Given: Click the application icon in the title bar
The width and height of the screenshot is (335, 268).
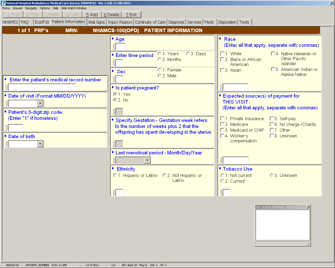Looking at the screenshot, I should coord(3,3).
